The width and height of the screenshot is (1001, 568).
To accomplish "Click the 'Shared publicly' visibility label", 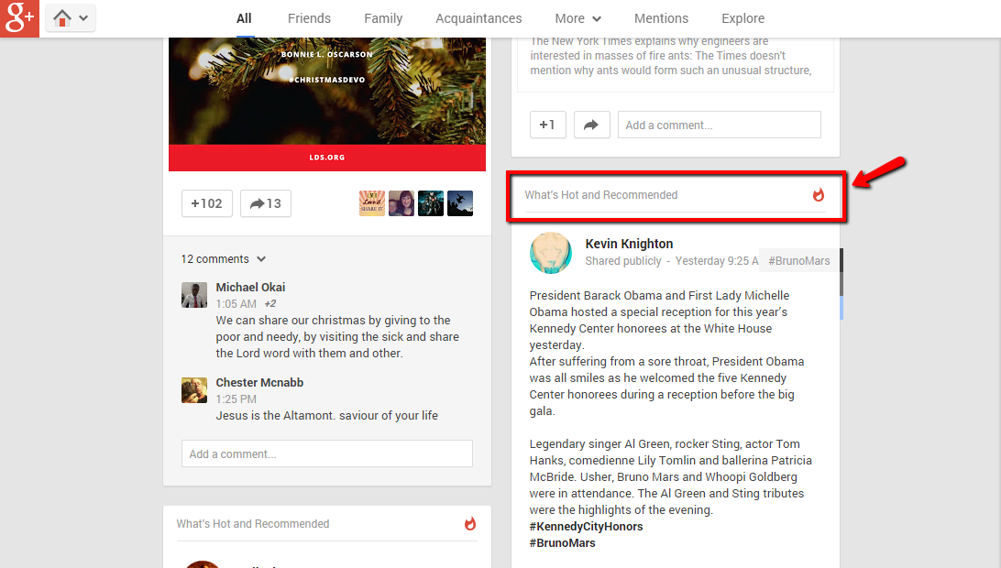I will pos(623,261).
